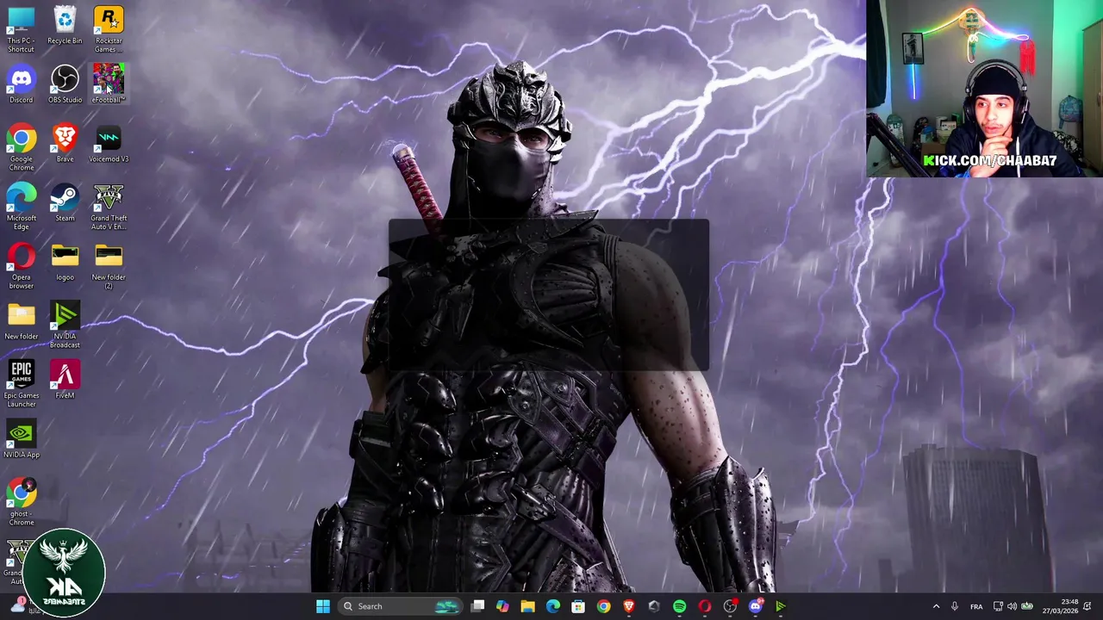The height and width of the screenshot is (620, 1103).
Task: Switch to Opera in the taskbar
Action: coord(704,606)
